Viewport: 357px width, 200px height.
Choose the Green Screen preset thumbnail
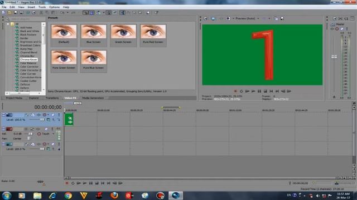123,35
